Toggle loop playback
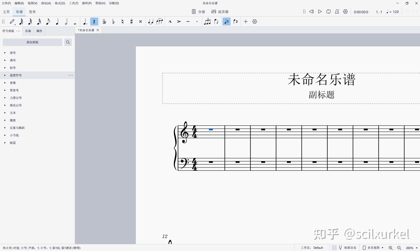Viewport: 420px width, 251px height. point(328,12)
